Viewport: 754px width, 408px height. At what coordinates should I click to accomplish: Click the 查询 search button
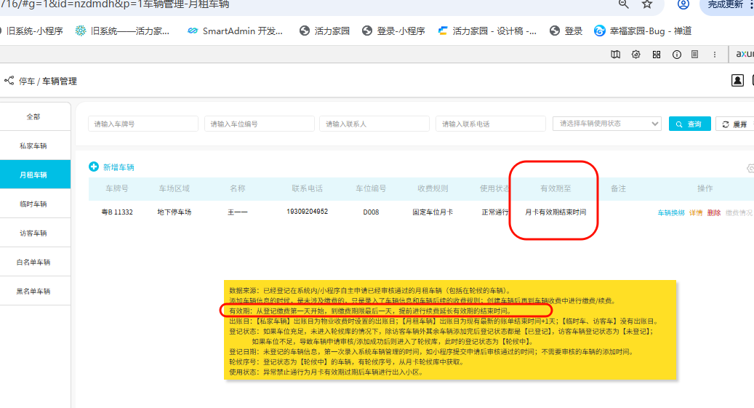(x=689, y=124)
